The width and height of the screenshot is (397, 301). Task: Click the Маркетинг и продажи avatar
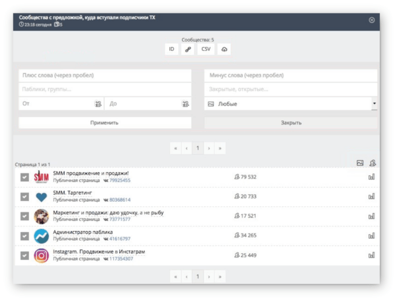pyautogui.click(x=41, y=216)
